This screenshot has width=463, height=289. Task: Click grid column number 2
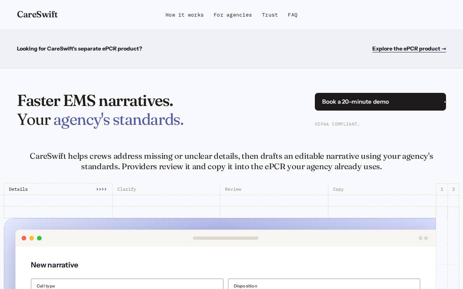coord(453,189)
